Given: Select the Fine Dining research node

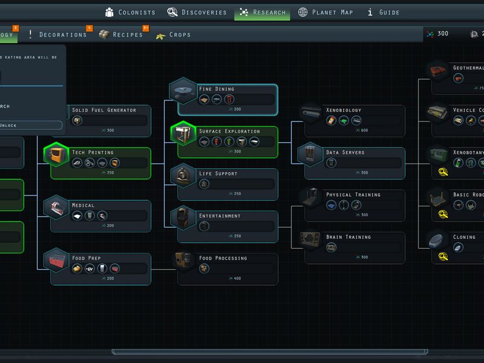Looking at the screenshot, I should (228, 100).
